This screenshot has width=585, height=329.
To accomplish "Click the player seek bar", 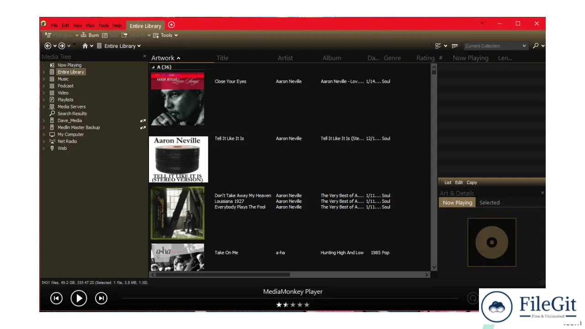I will [x=290, y=298].
